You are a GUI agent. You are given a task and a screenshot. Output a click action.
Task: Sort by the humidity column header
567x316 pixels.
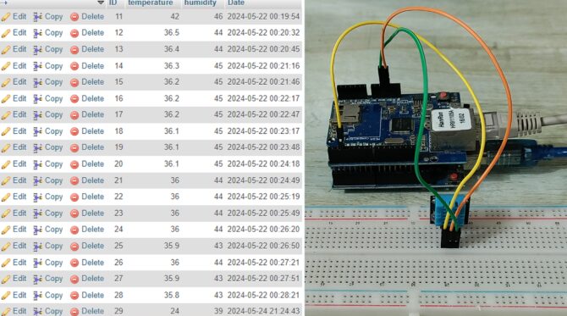pyautogui.click(x=200, y=3)
